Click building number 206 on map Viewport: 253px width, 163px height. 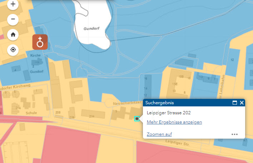pyautogui.click(x=72, y=118)
